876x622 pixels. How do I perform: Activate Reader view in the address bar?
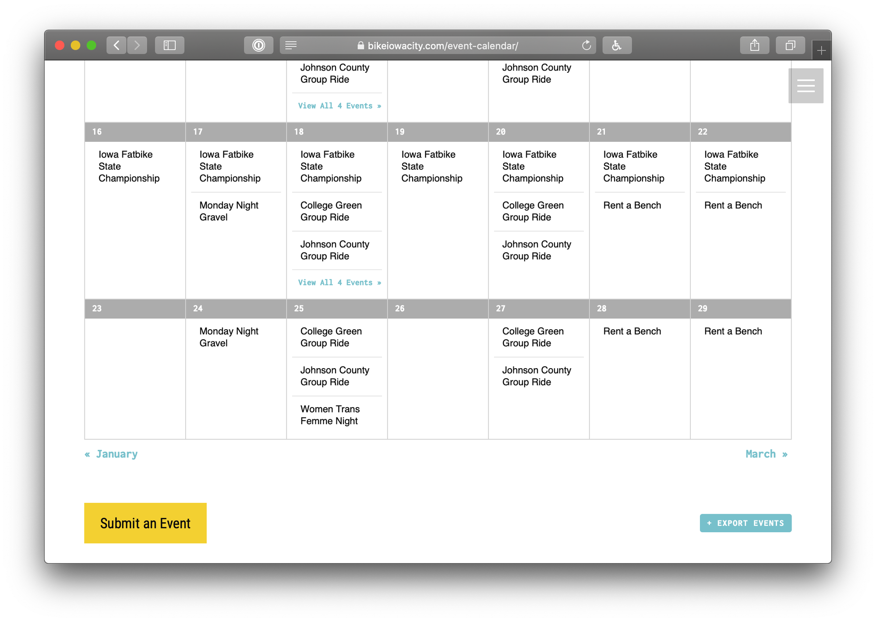290,45
